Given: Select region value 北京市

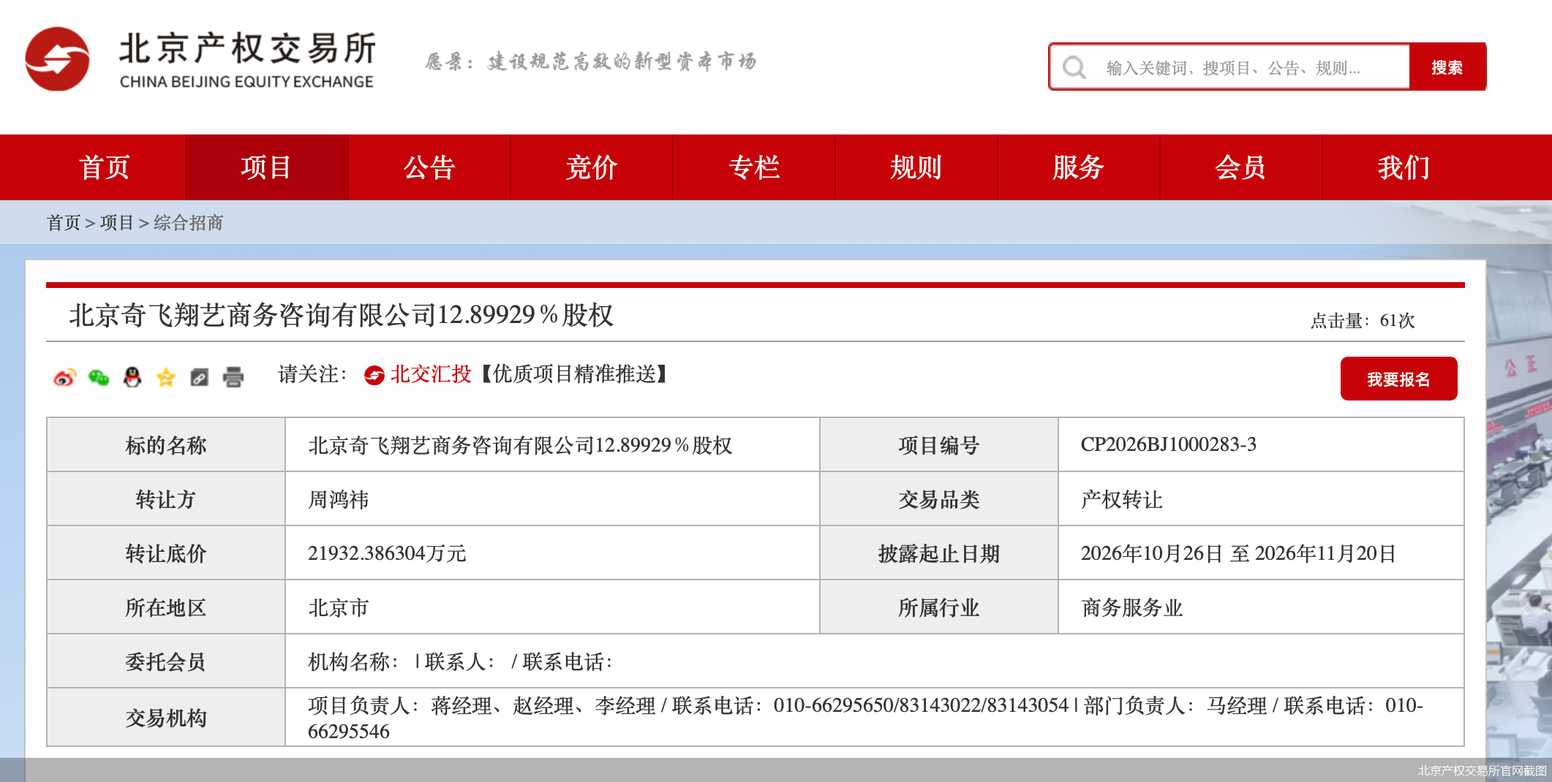Looking at the screenshot, I should 338,607.
